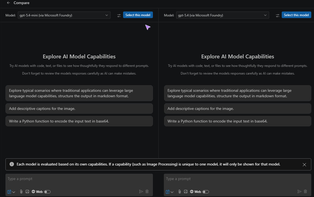The image size is (314, 197).
Task: Choose the markdown scenarios suggestion in left pane
Action: tap(79, 93)
